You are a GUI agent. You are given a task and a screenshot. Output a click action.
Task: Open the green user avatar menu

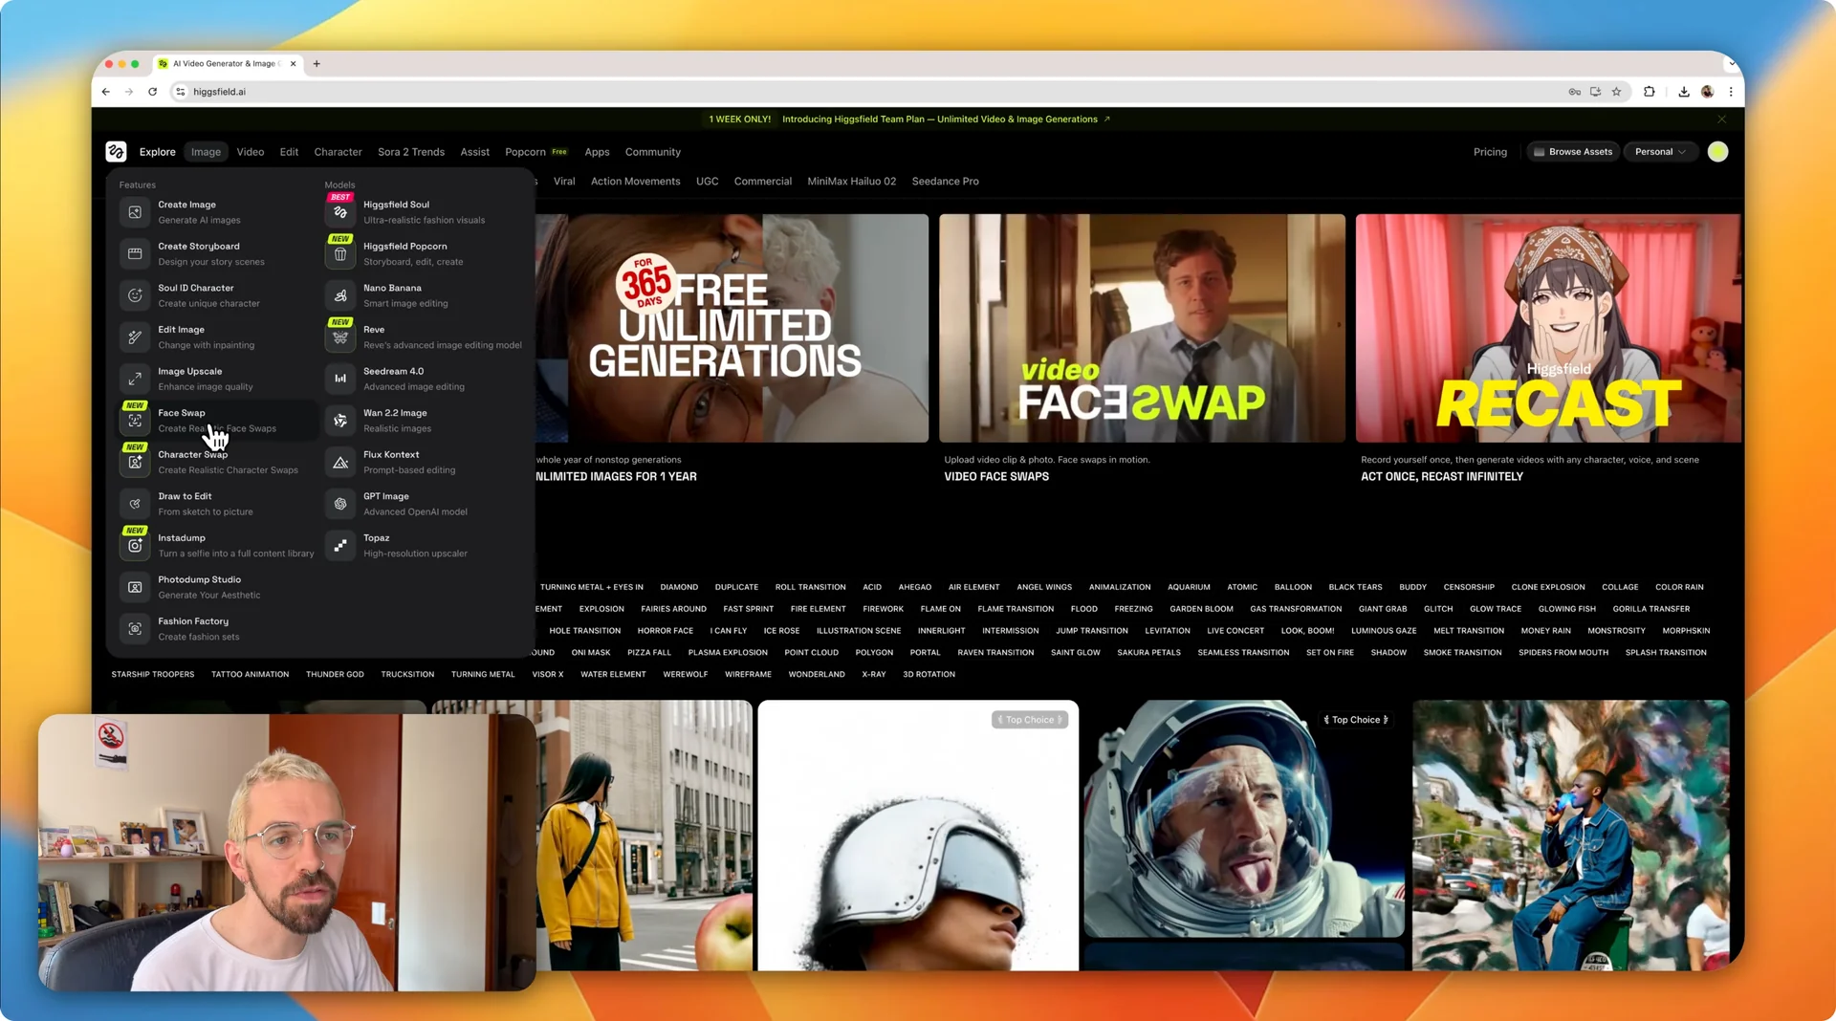point(1717,152)
